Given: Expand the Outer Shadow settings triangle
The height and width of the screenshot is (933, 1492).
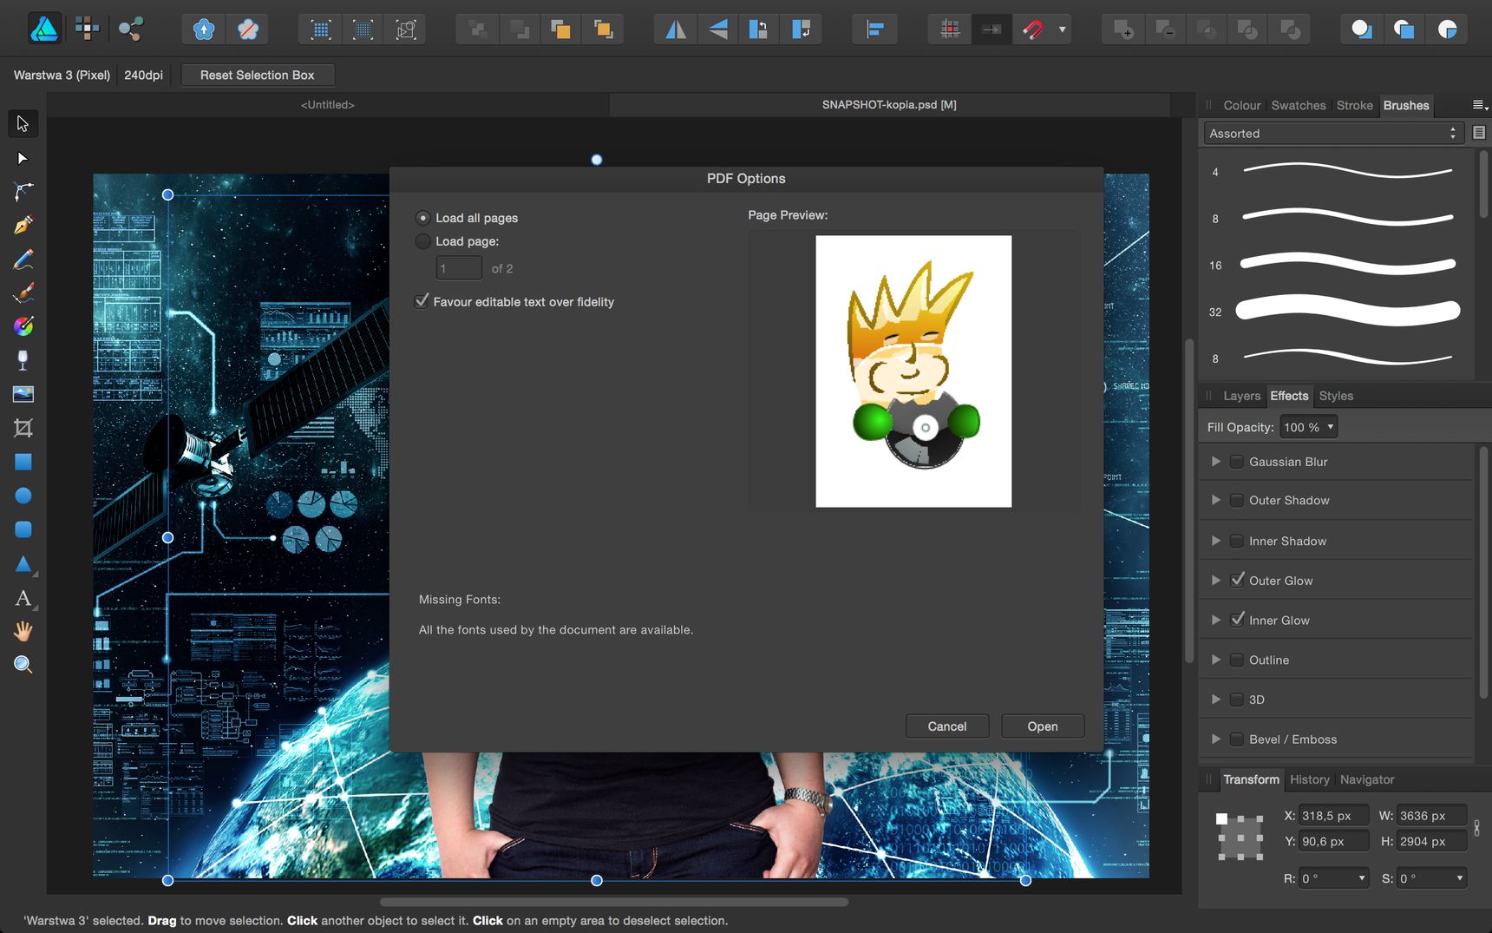Looking at the screenshot, I should 1215,500.
